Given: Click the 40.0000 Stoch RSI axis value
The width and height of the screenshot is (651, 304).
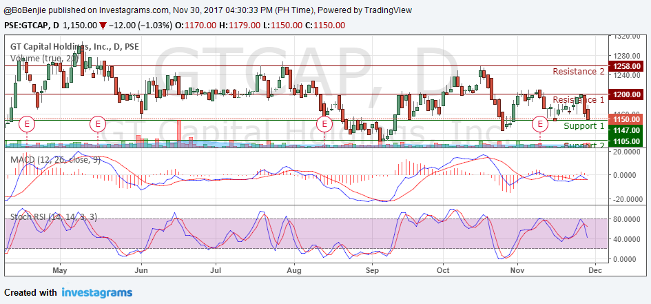Looking at the screenshot, I should coord(627,239).
